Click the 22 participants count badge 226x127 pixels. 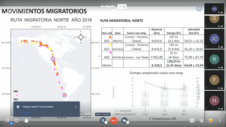pos(122,6)
